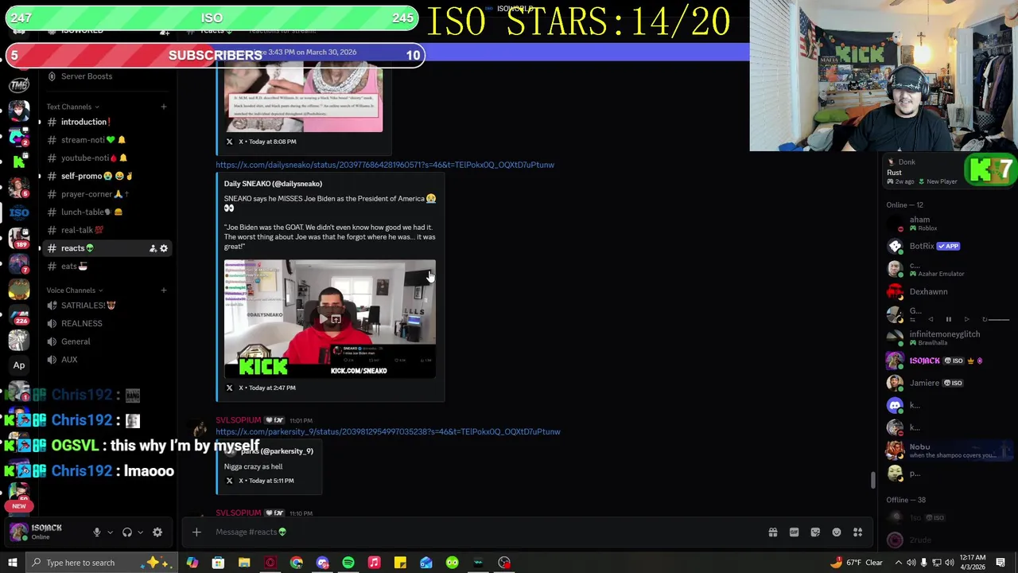Viewport: 1018px width, 573px height.
Task: Open microphone input options arrow
Action: click(x=110, y=532)
